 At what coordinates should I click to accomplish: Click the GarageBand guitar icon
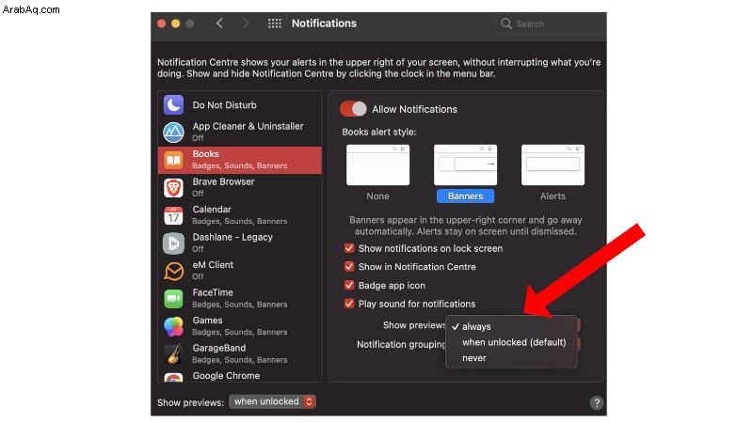click(x=173, y=354)
